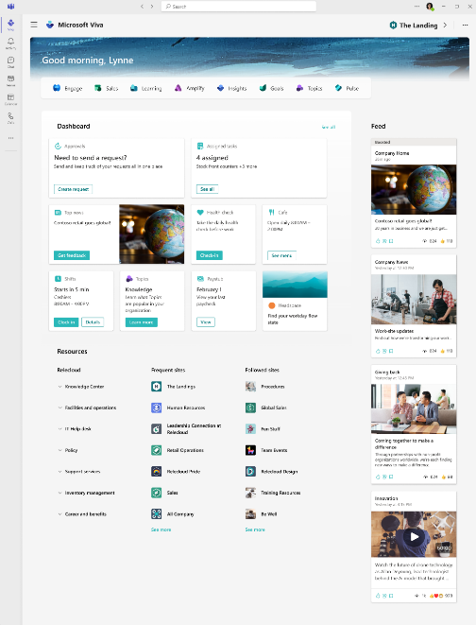Open the Insights app tab
Image resolution: width=476 pixels, height=625 pixels.
click(231, 88)
